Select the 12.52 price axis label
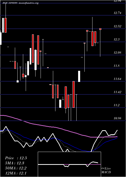This screenshot has height=177, width=126. 117,26
